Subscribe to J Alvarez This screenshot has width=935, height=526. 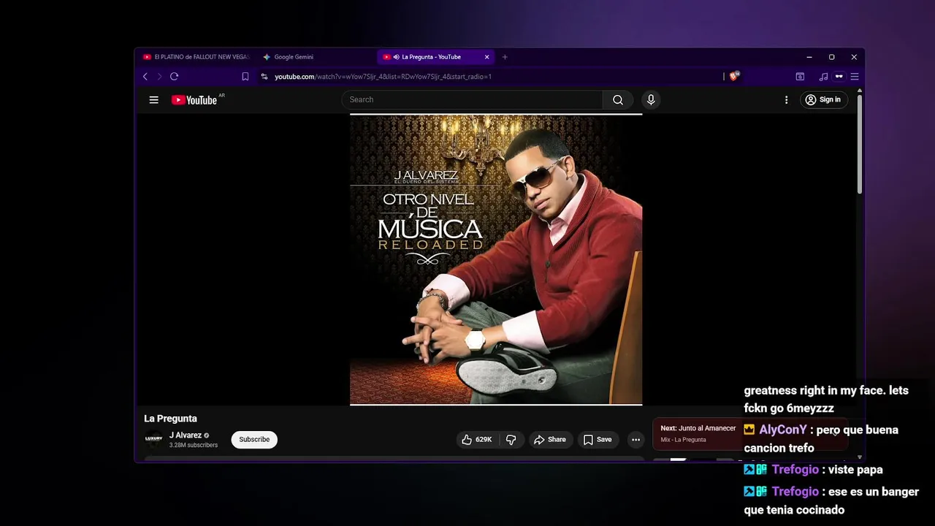[254, 440]
